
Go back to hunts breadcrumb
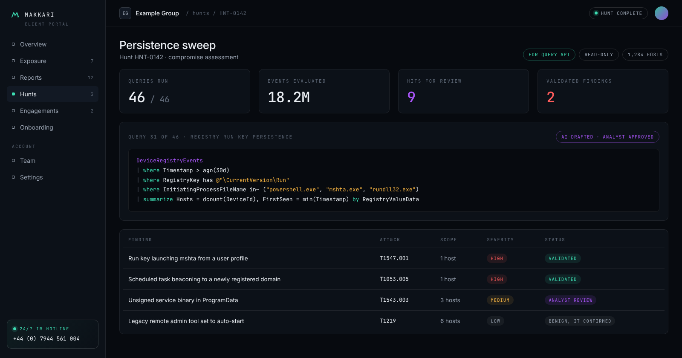pyautogui.click(x=201, y=13)
